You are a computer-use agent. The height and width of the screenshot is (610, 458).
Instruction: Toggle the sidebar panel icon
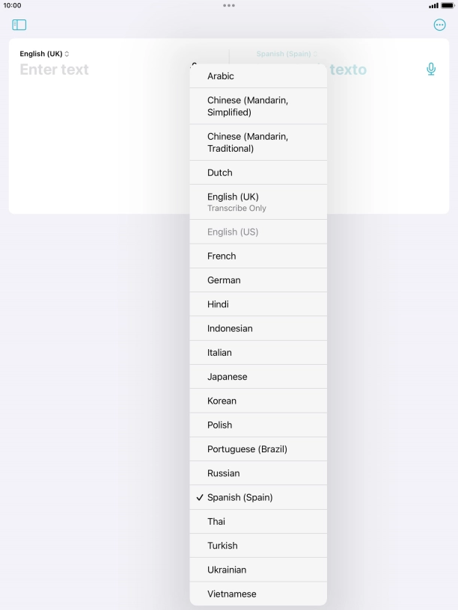(19, 25)
